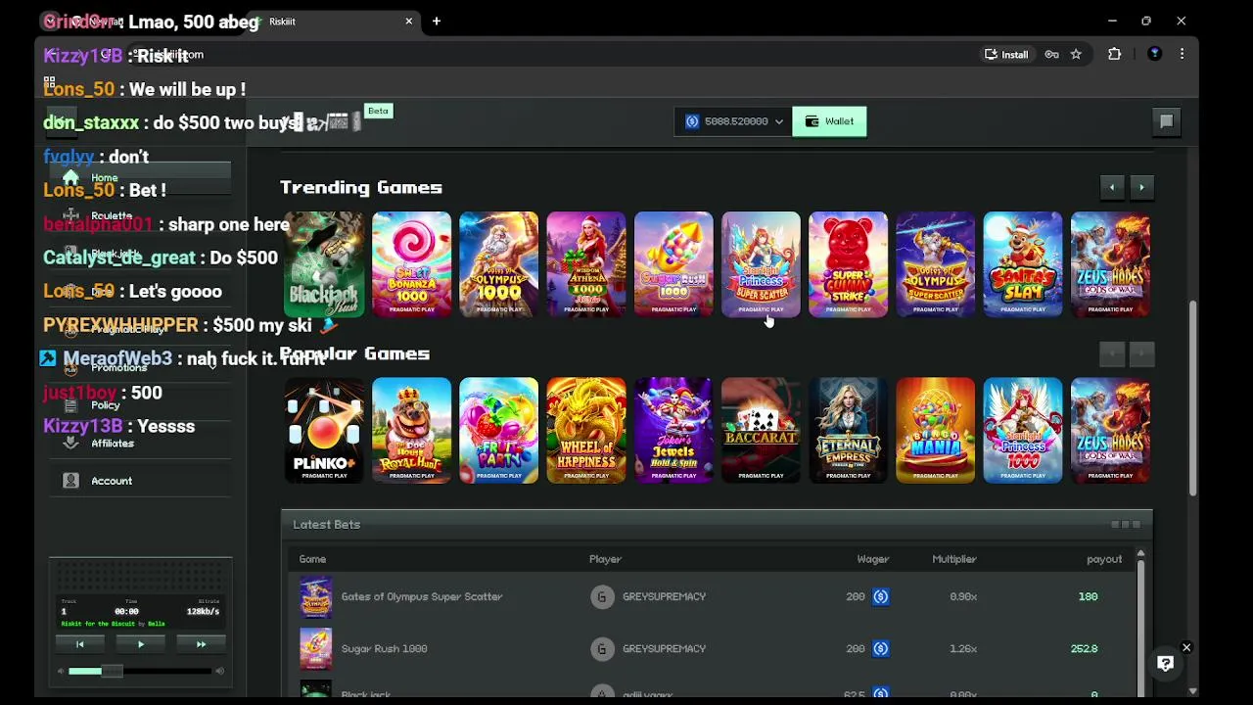Open Starlight Princess 1000 game
Image resolution: width=1253 pixels, height=705 pixels.
(x=1023, y=431)
